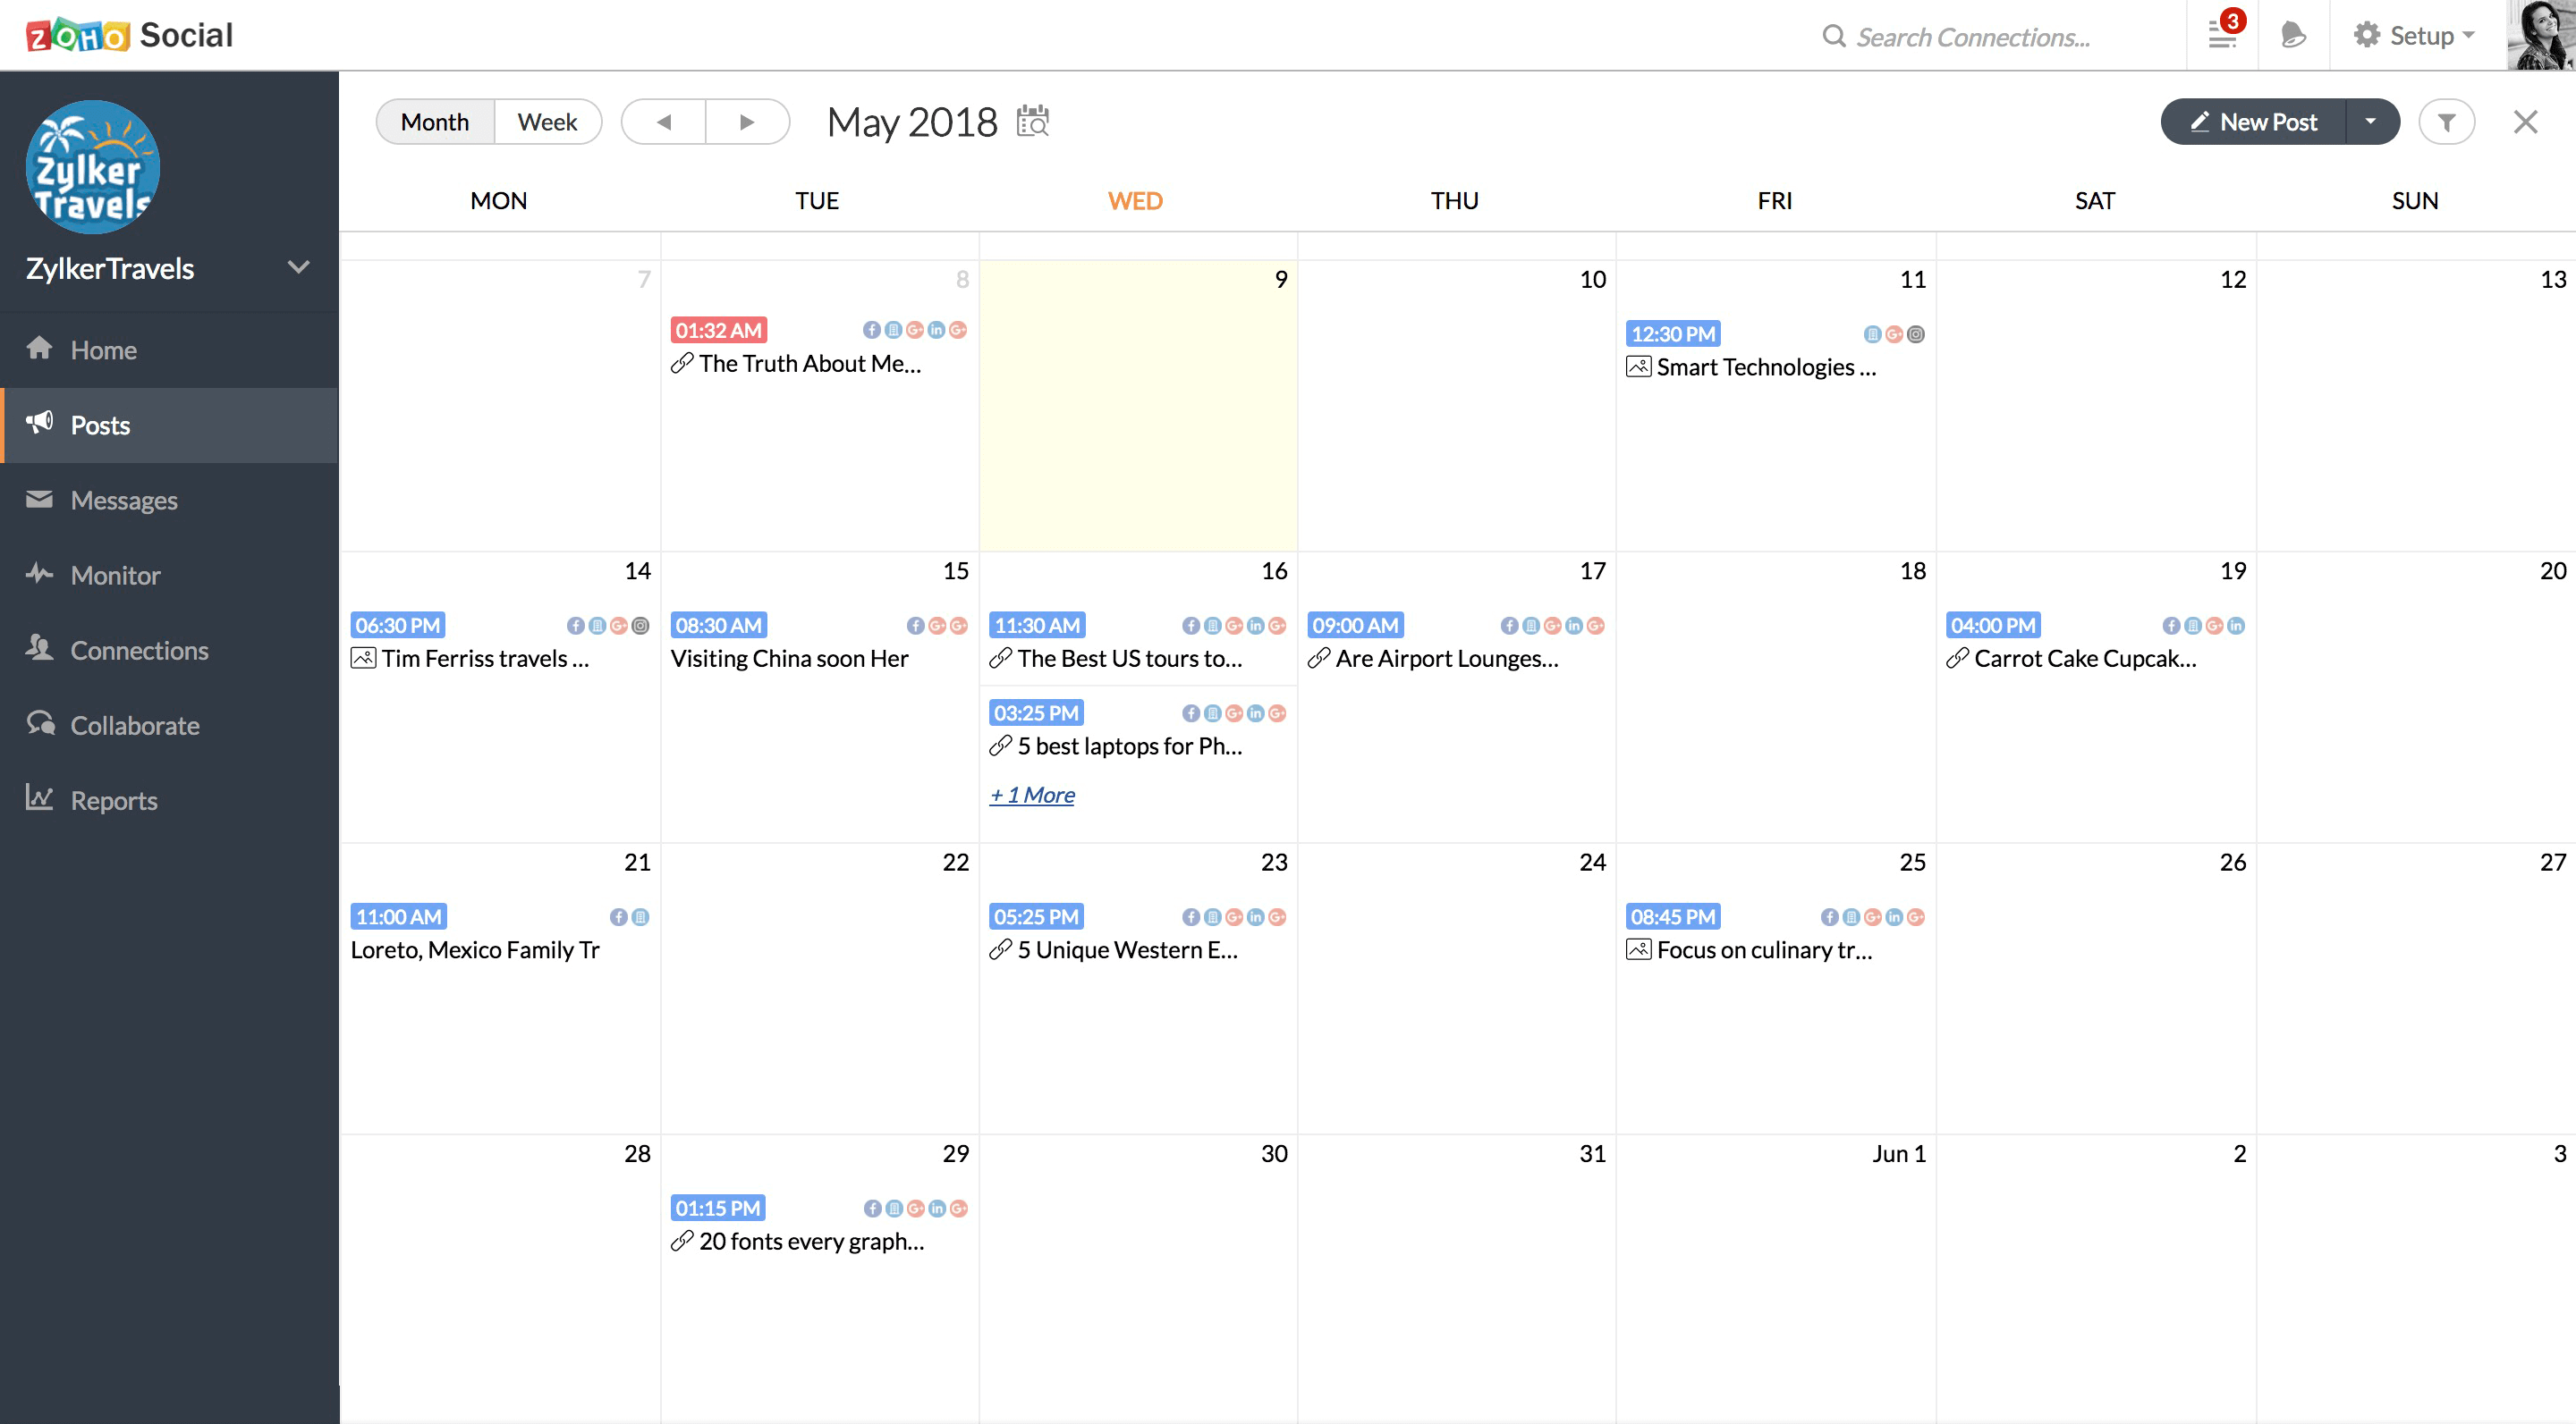Image resolution: width=2576 pixels, height=1424 pixels.
Task: Open Collaborate in the sidebar
Action: click(134, 726)
